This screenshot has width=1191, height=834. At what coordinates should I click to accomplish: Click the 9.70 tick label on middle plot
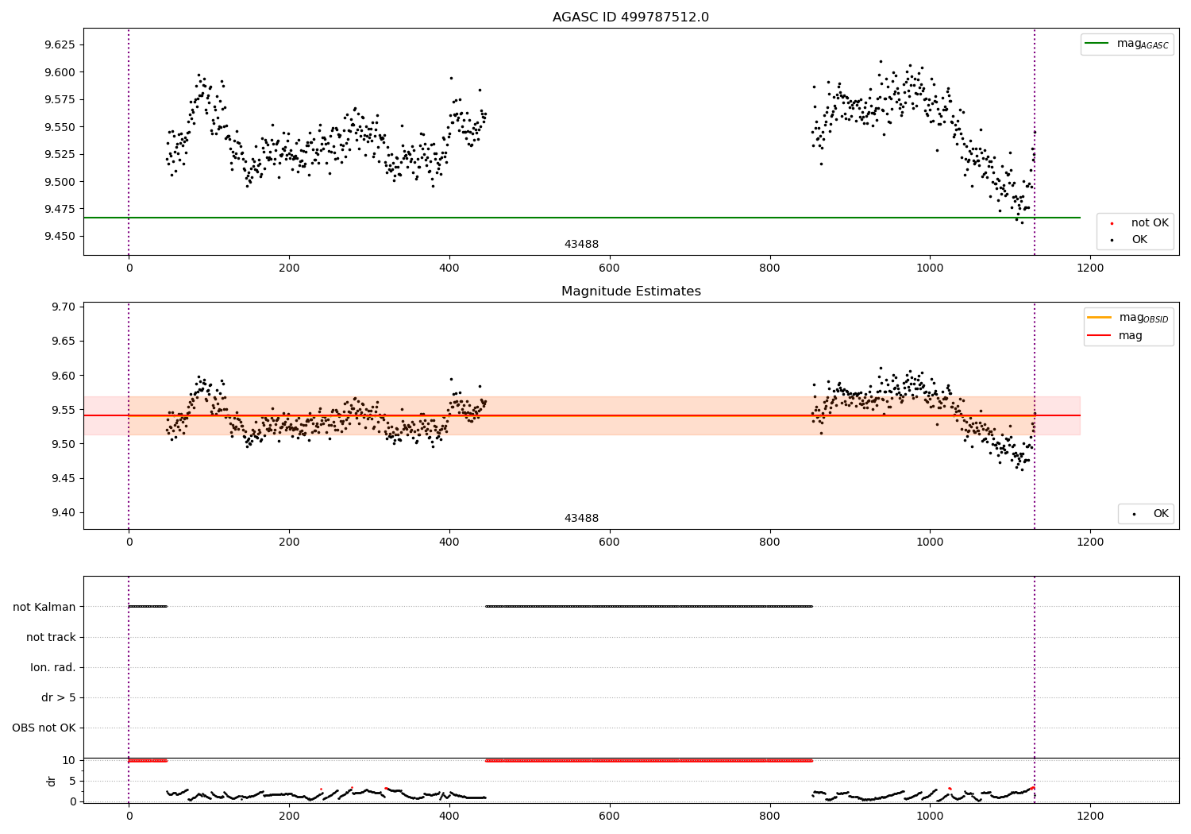pos(64,307)
